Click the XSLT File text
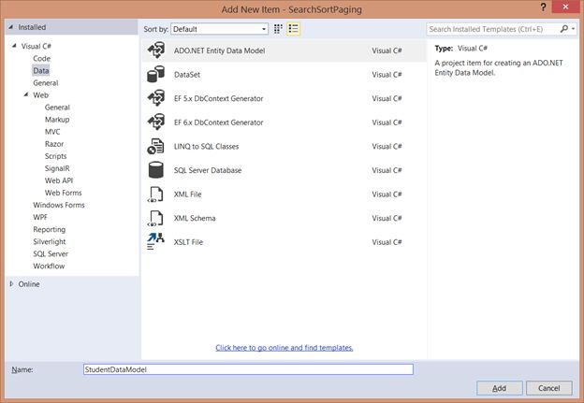584x403 pixels. pyautogui.click(x=188, y=242)
